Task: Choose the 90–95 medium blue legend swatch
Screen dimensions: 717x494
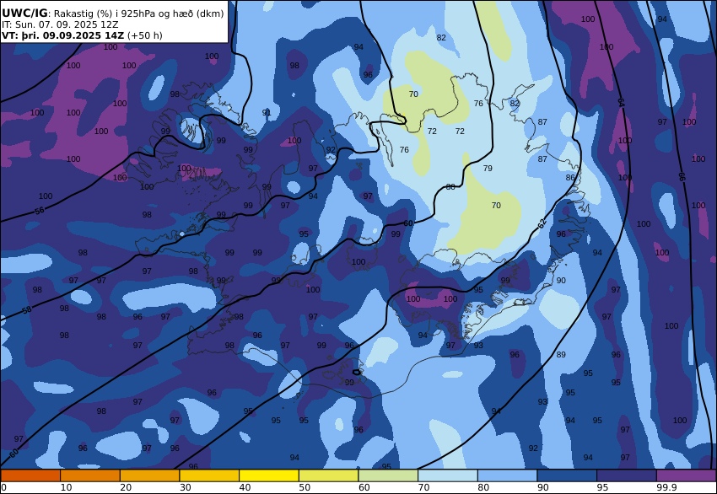Action: [x=567, y=475]
